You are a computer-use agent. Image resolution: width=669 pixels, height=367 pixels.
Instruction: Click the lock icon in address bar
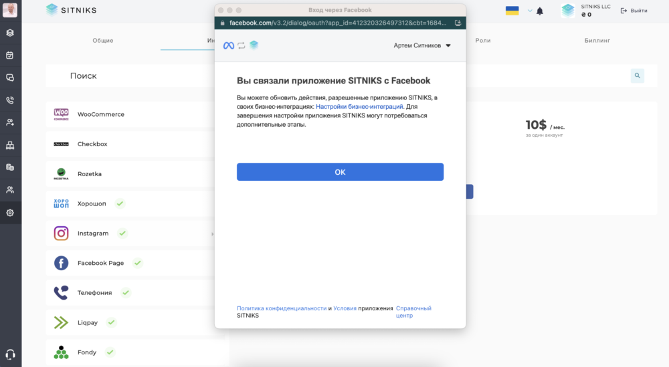(x=222, y=23)
